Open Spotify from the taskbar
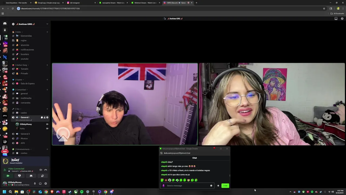This screenshot has width=346, height=195. 82,192
